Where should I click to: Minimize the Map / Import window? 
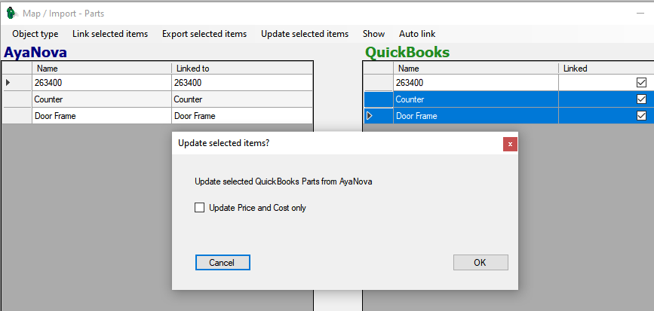point(640,12)
